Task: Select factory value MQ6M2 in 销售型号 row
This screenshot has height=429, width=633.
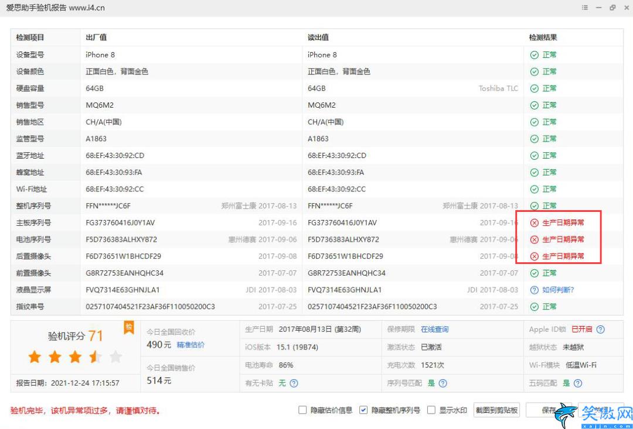Action: click(x=100, y=105)
